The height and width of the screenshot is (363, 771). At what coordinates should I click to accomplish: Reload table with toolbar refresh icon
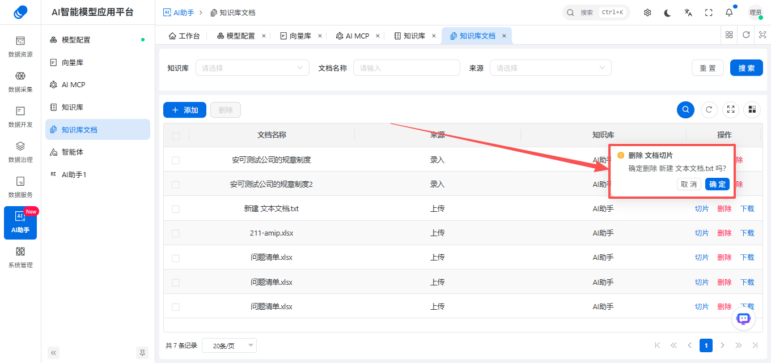pos(709,110)
